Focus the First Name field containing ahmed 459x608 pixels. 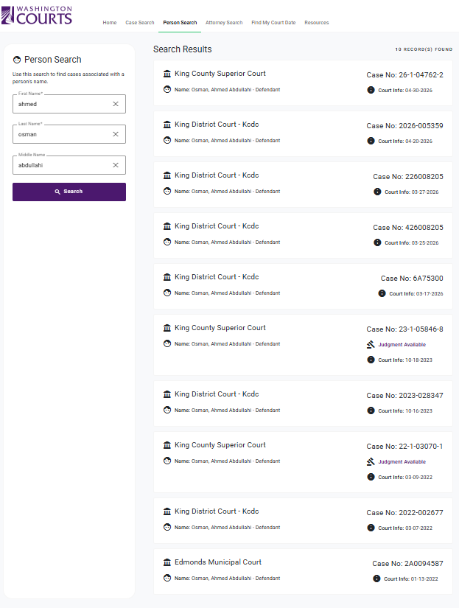pos(69,104)
